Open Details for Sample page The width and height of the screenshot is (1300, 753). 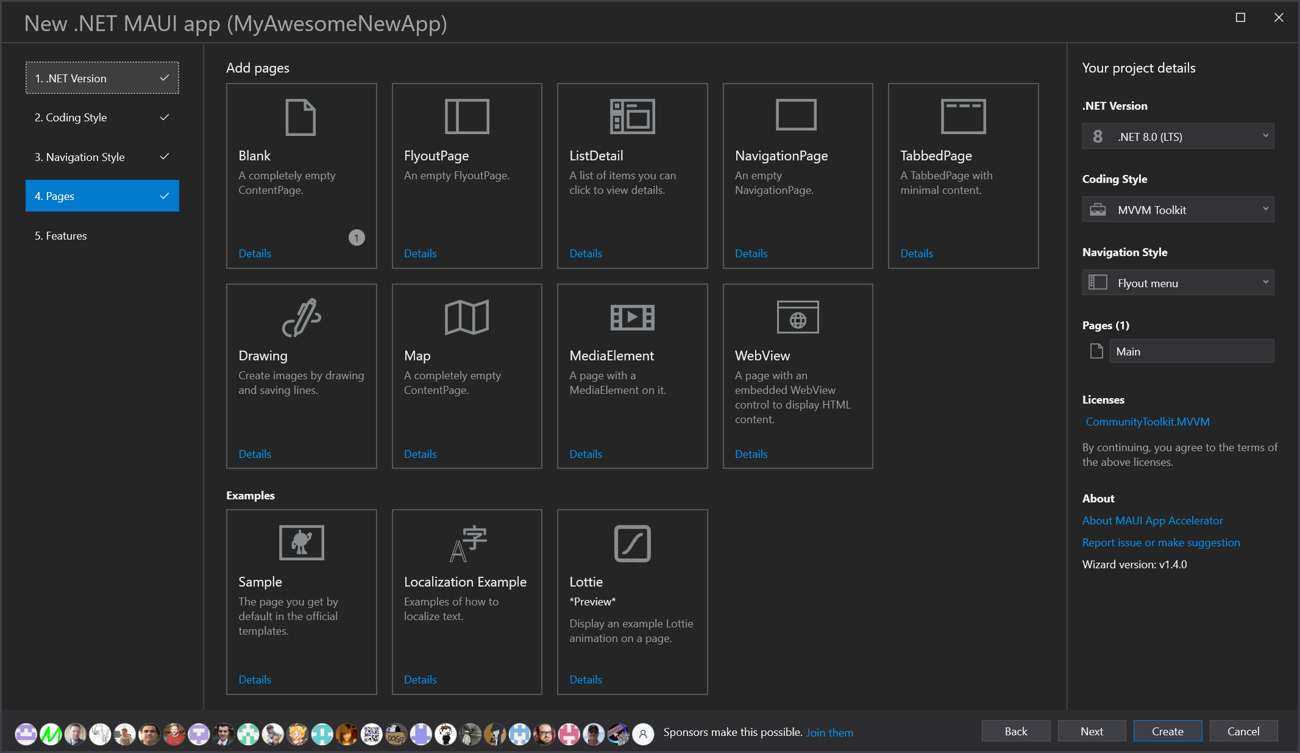(255, 680)
